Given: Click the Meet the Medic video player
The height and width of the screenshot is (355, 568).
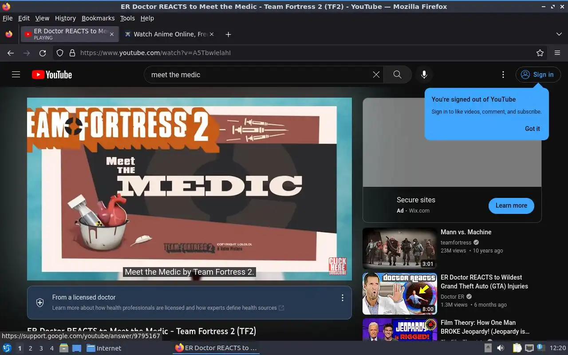Looking at the screenshot, I should [x=189, y=189].
